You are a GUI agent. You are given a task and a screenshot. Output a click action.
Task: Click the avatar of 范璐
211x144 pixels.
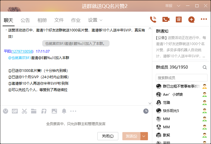tap(159, 103)
